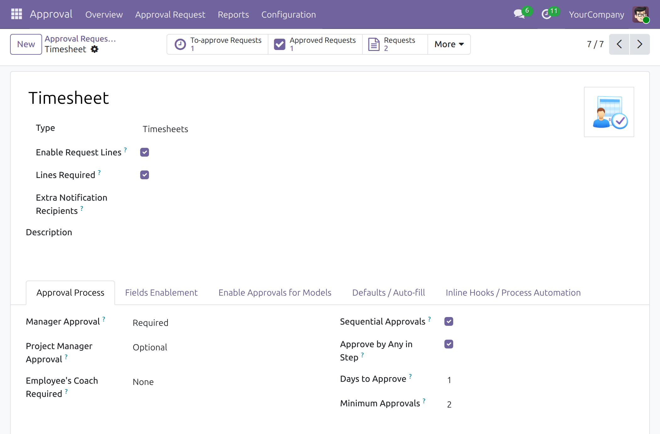Open Employee's Coach Required selection None
The image size is (660, 434).
pyautogui.click(x=143, y=382)
